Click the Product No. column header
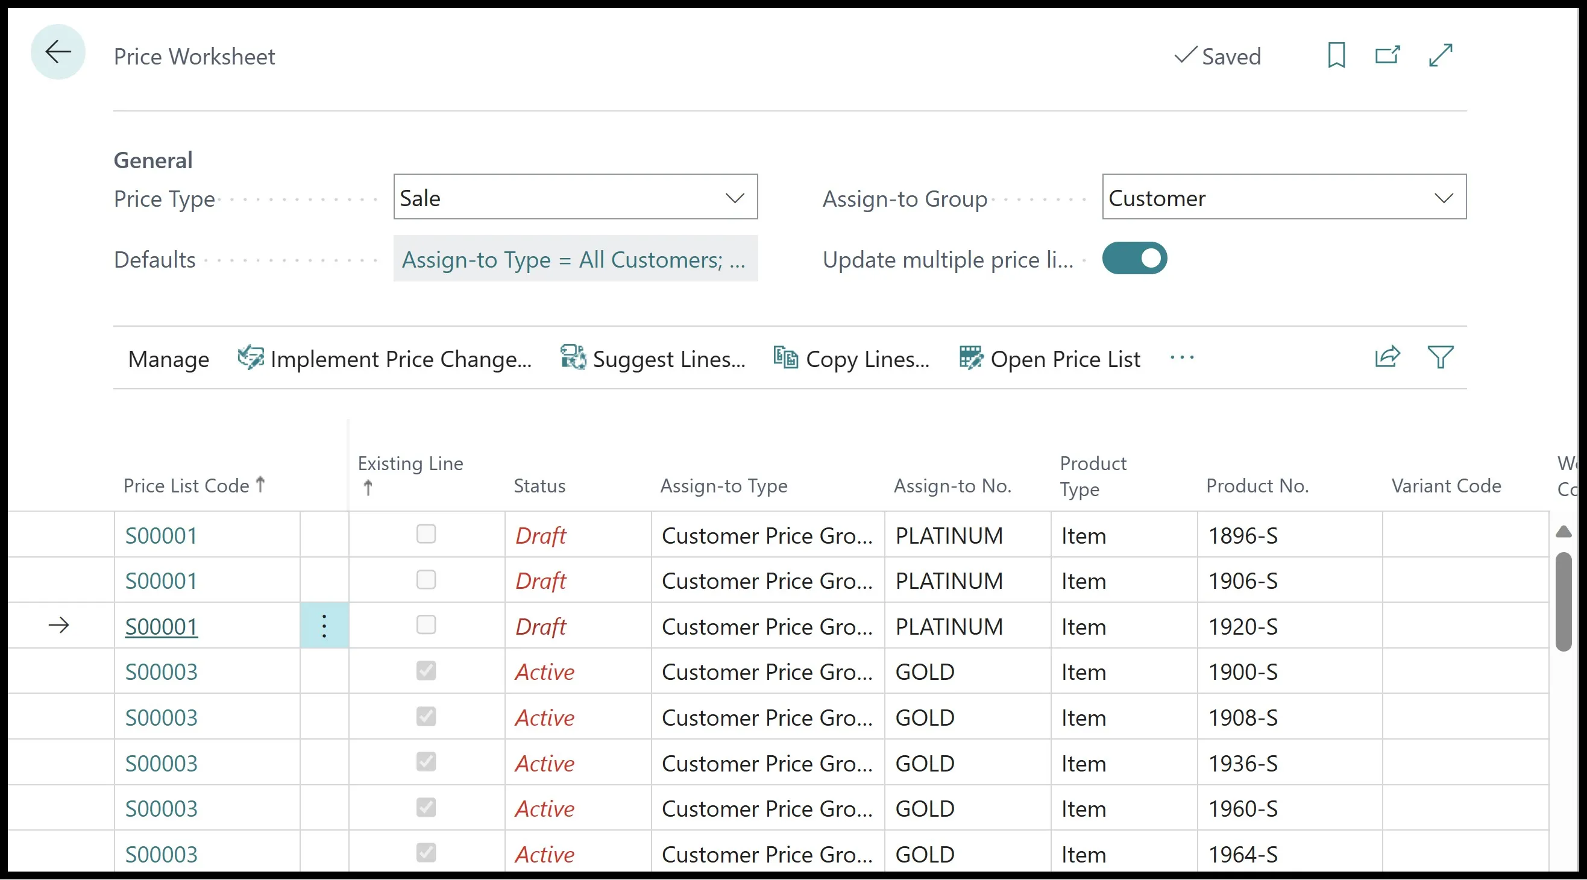Screen dimensions: 1587x880 [1257, 486]
